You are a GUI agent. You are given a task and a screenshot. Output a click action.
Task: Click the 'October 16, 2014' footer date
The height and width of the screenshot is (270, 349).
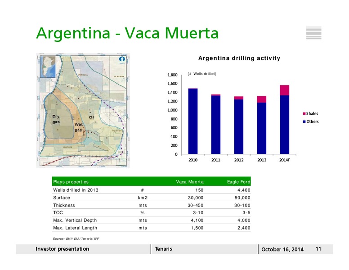click(x=282, y=249)
